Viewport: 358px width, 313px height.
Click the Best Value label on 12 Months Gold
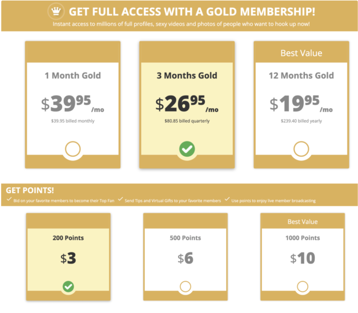(301, 53)
